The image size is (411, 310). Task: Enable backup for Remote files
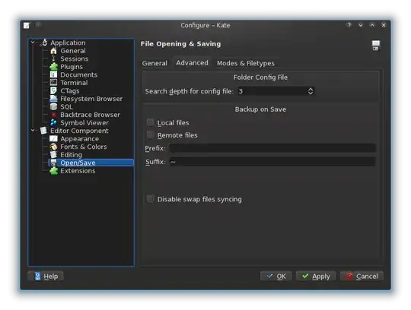pos(150,135)
